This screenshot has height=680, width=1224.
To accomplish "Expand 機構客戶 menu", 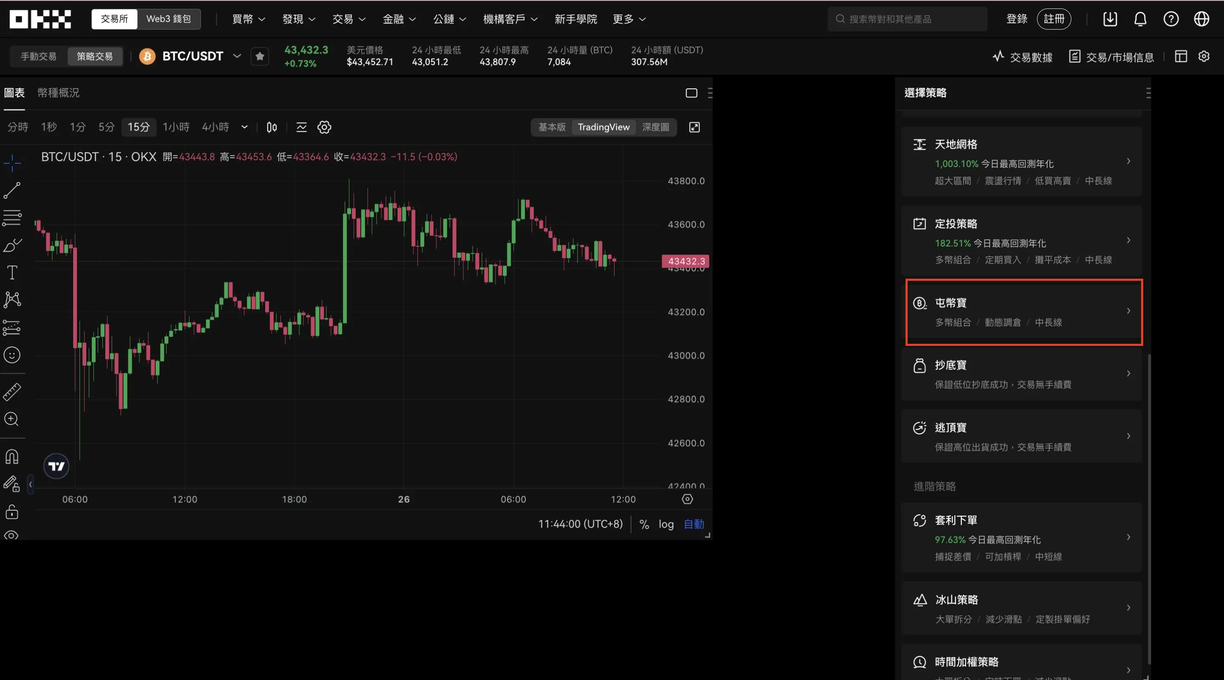I will pyautogui.click(x=510, y=19).
